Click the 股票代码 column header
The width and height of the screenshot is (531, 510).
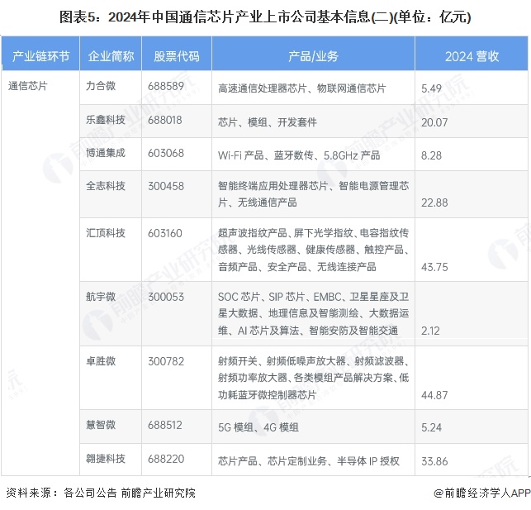pyautogui.click(x=176, y=56)
